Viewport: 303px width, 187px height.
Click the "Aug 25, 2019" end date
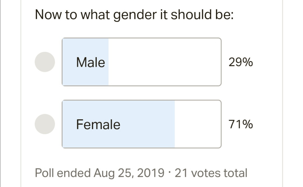click(x=129, y=173)
